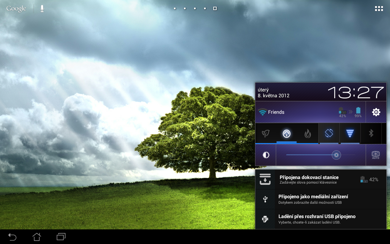The image size is (390, 244).
Task: Enable AUTO brightness mode
Action: pos(376,155)
